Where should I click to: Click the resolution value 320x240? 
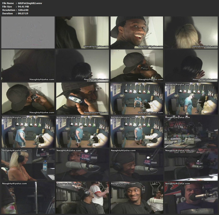[23, 10]
